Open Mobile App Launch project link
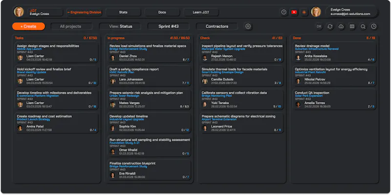 [29, 49]
